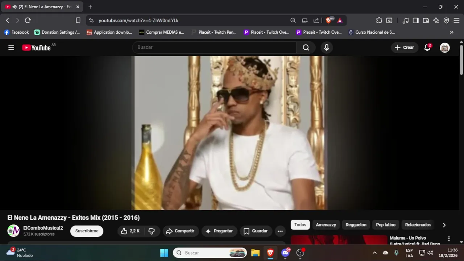Open Discord from the taskbar

285,253
